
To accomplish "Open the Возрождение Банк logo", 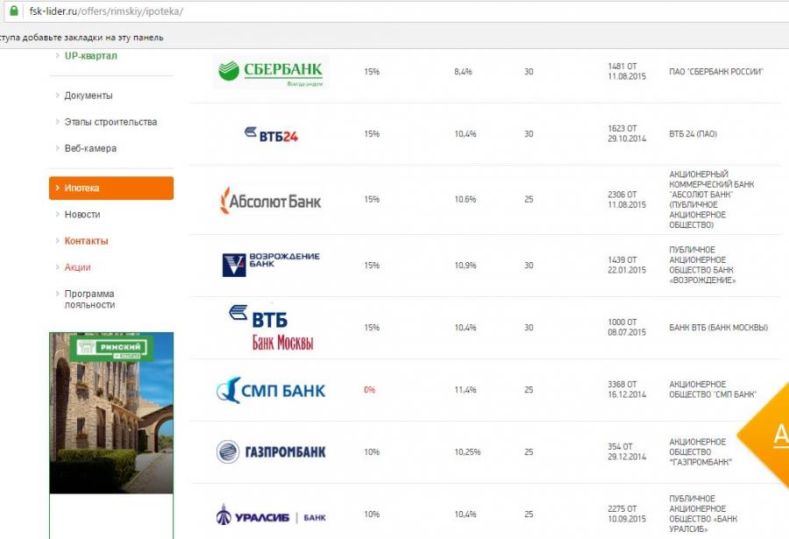I will (271, 264).
